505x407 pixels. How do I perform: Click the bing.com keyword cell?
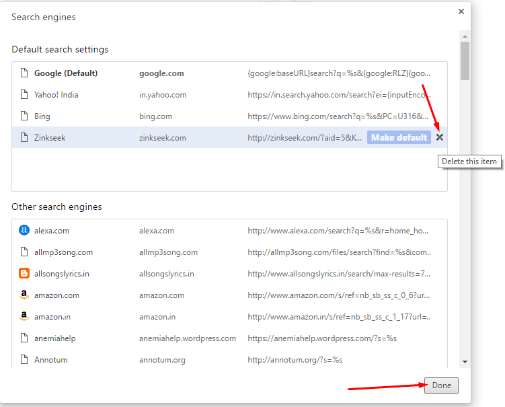[155, 116]
